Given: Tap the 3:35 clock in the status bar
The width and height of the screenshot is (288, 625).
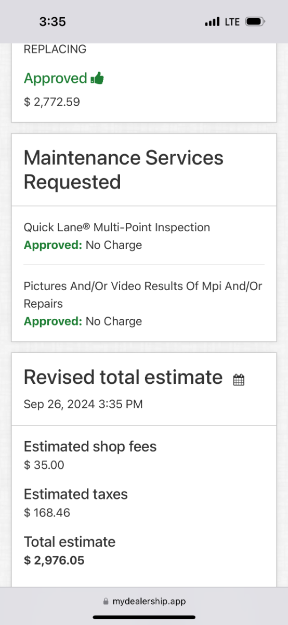Looking at the screenshot, I should tap(53, 22).
